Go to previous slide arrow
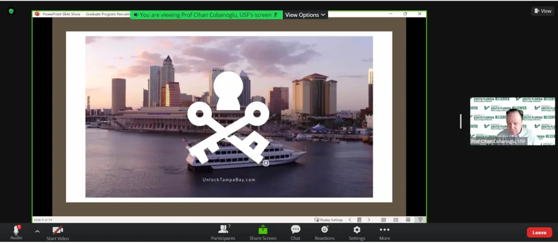The height and width of the screenshot is (243, 558). tap(350, 220)
